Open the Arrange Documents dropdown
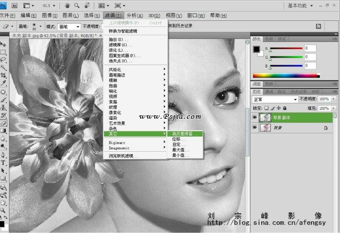The height and width of the screenshot is (233, 340). (104, 6)
